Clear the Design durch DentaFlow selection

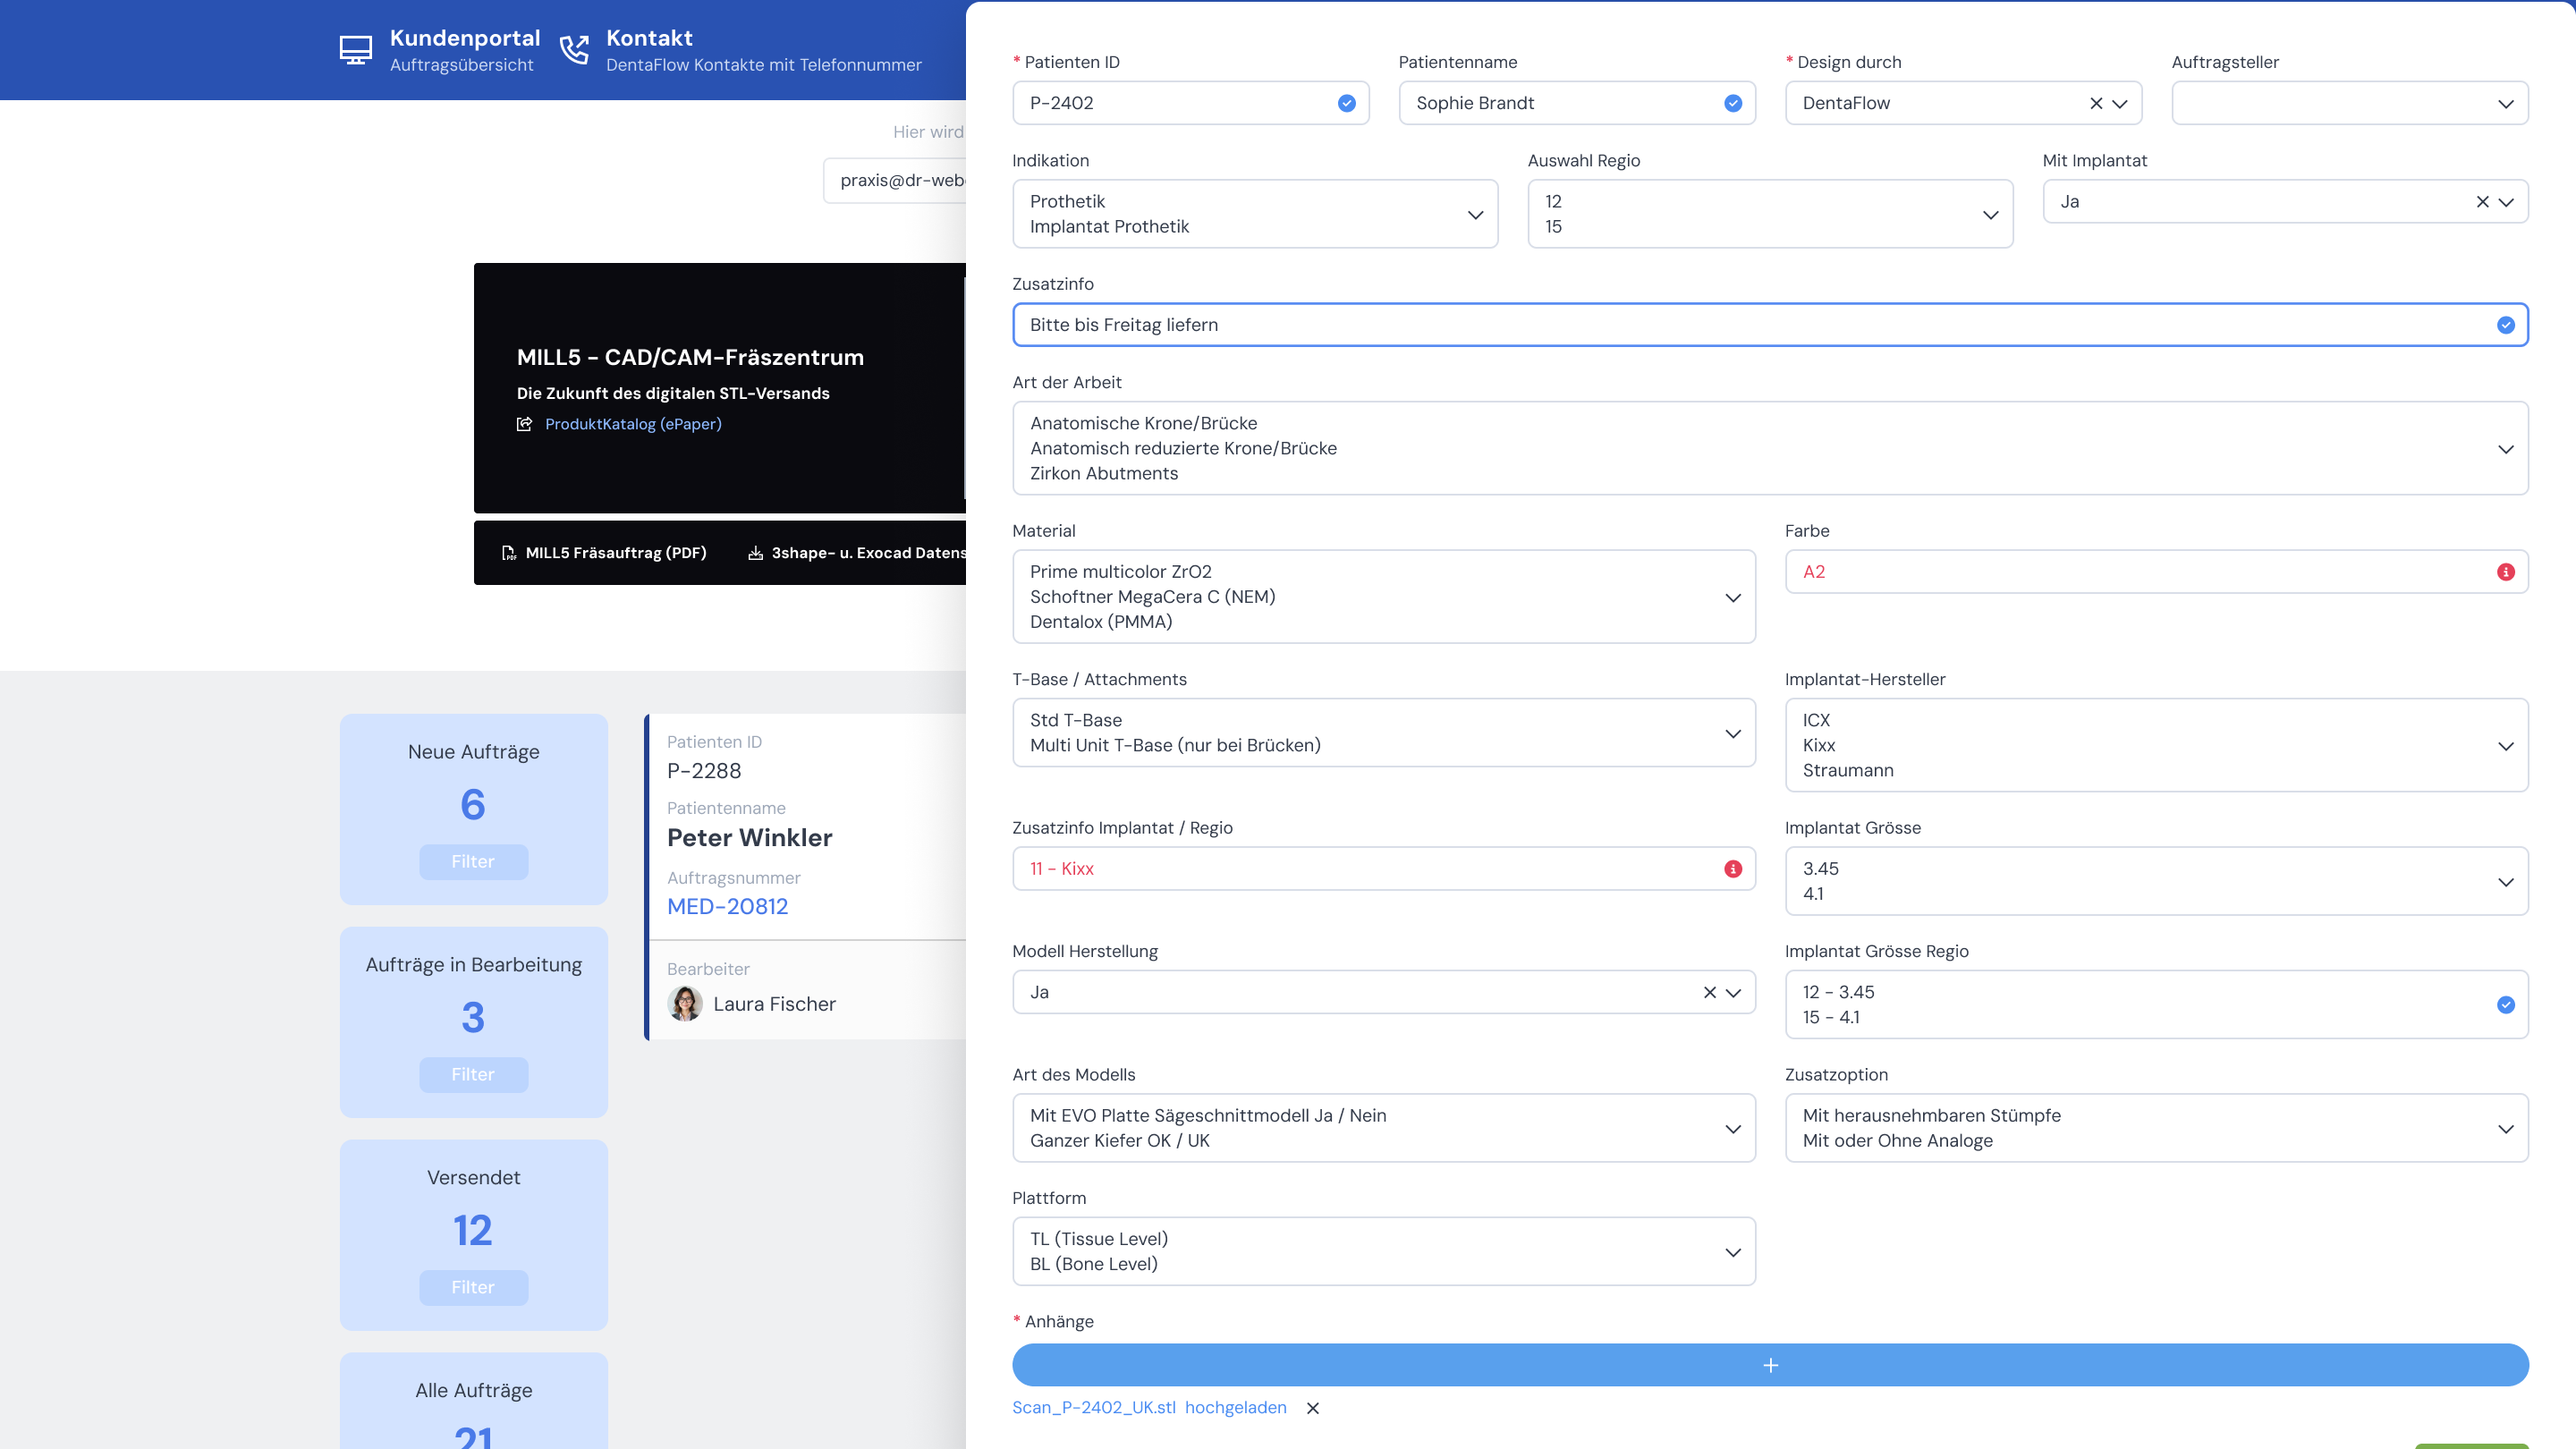(x=2095, y=103)
